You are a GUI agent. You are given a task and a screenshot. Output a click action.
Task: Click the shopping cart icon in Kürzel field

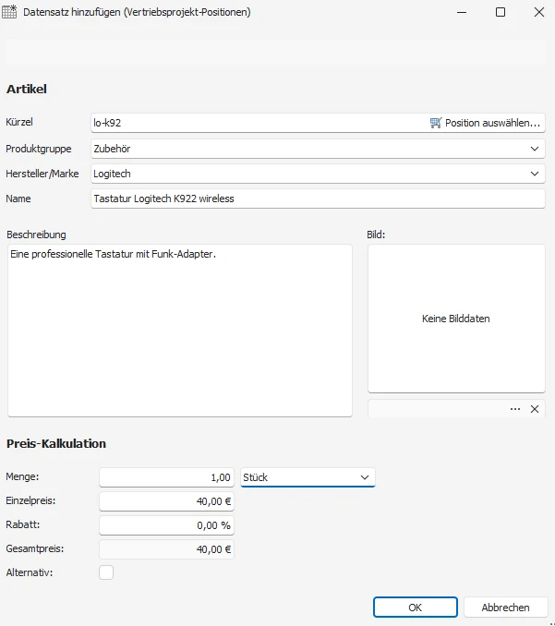click(436, 123)
